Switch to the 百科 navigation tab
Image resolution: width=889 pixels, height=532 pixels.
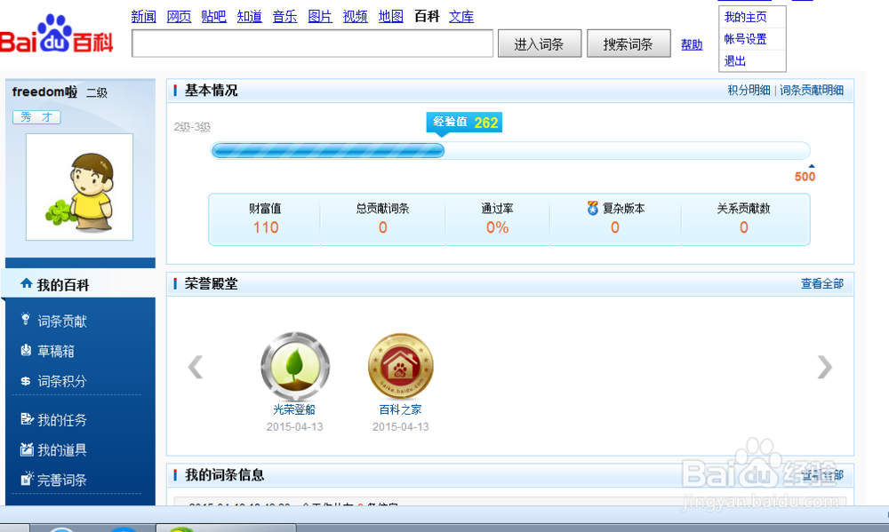click(x=427, y=16)
